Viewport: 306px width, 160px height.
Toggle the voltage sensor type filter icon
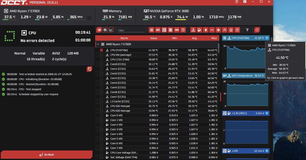click(x=199, y=30)
